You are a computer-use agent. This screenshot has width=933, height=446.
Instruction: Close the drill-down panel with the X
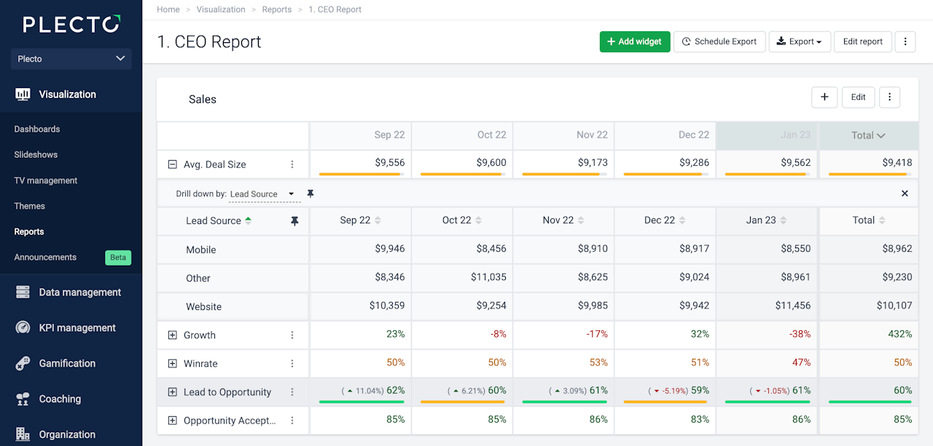905,194
